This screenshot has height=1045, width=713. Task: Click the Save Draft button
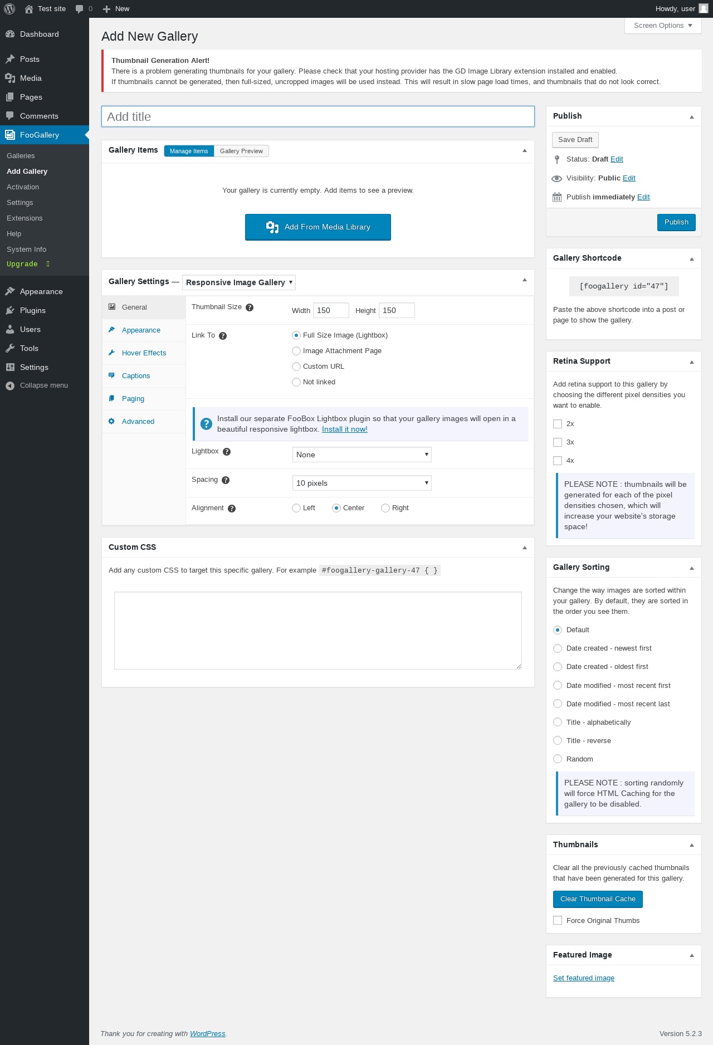575,140
